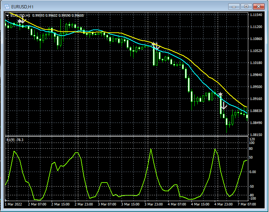The height and width of the screenshot is (212, 269).
Task: Click the 1 Mar 2022 time label
Action: [13, 204]
